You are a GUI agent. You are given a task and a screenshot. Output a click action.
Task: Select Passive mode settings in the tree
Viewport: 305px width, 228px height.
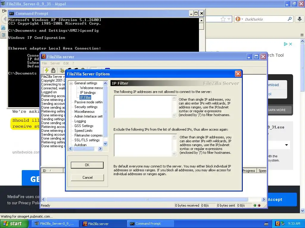click(x=88, y=102)
